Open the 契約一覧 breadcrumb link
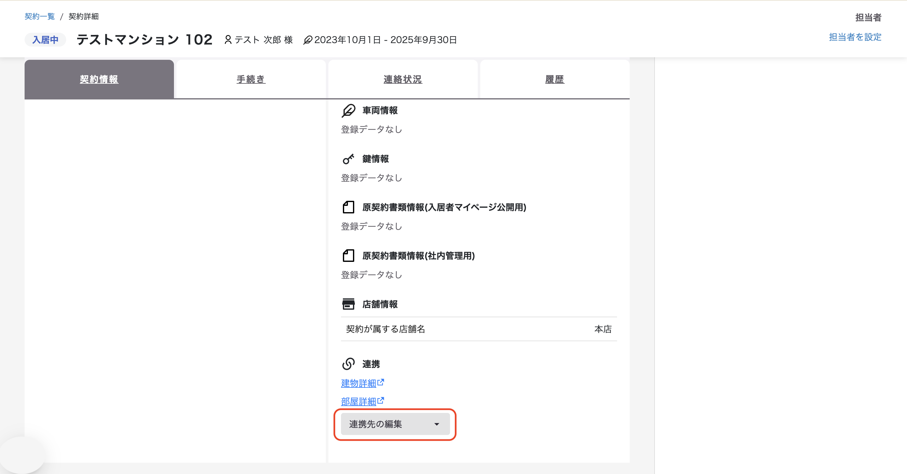 (40, 17)
